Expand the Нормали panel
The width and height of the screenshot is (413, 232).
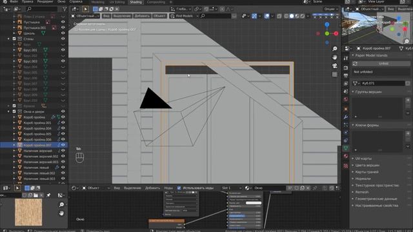[x=353, y=179]
